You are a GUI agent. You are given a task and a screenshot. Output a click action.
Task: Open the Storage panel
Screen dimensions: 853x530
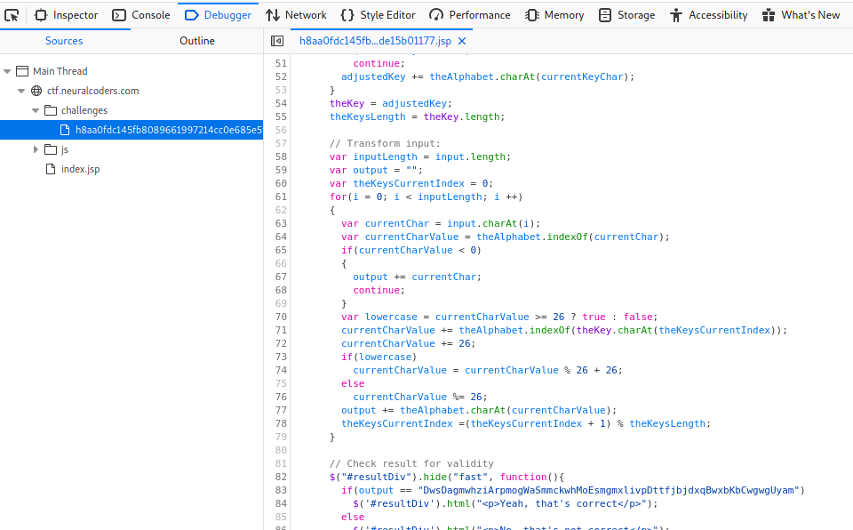tap(626, 15)
